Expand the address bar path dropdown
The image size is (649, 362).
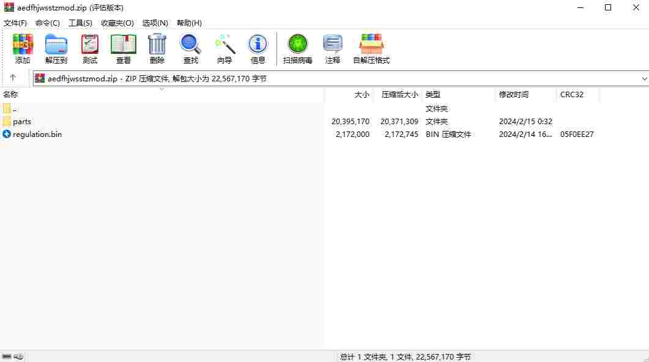(x=644, y=79)
